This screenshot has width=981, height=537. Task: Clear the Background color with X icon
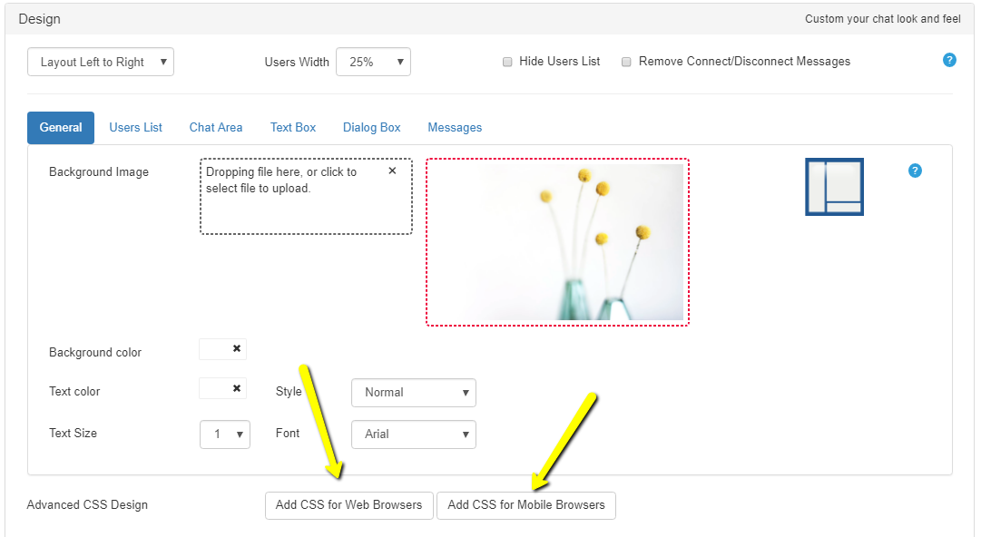tap(237, 348)
